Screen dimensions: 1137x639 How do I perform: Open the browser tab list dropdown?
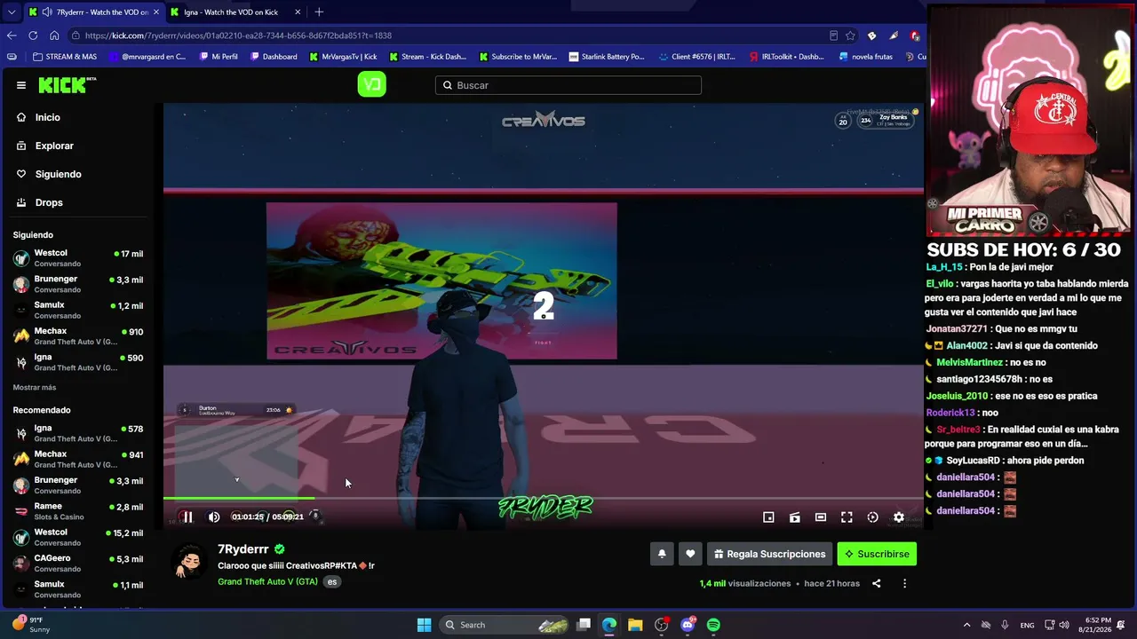11,12
